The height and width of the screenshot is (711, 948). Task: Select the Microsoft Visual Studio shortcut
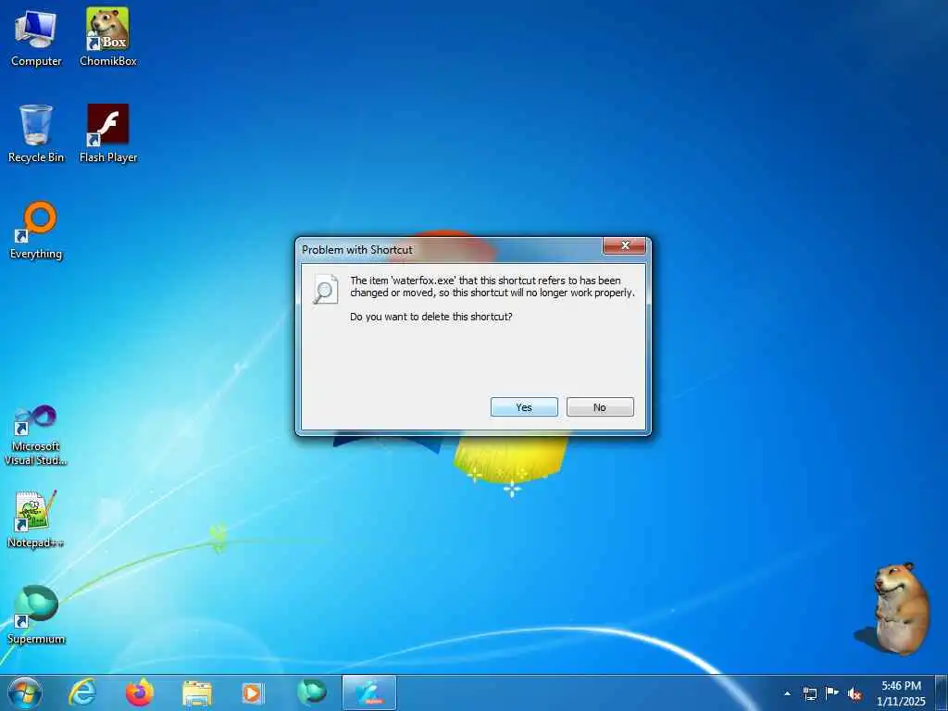click(x=36, y=436)
